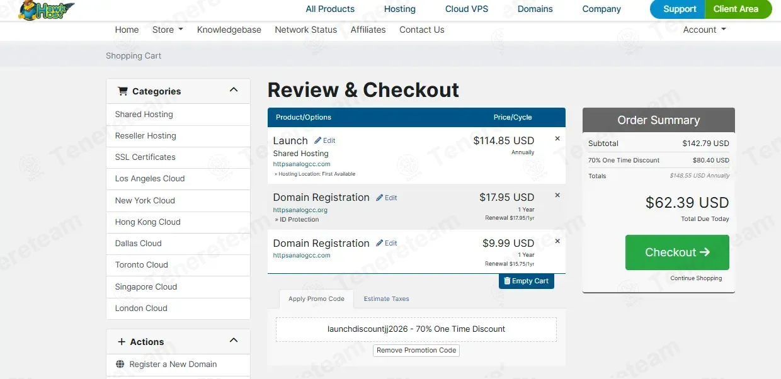Edit the httpsanalogcc.org domain registration
The width and height of the screenshot is (781, 379).
pos(387,198)
